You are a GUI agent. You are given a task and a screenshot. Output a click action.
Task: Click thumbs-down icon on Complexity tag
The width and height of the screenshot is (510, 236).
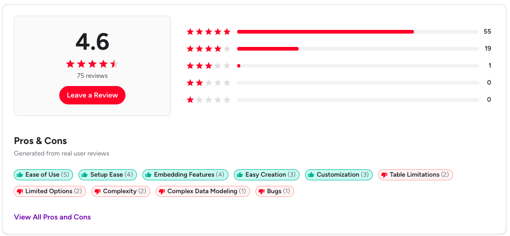(97, 191)
